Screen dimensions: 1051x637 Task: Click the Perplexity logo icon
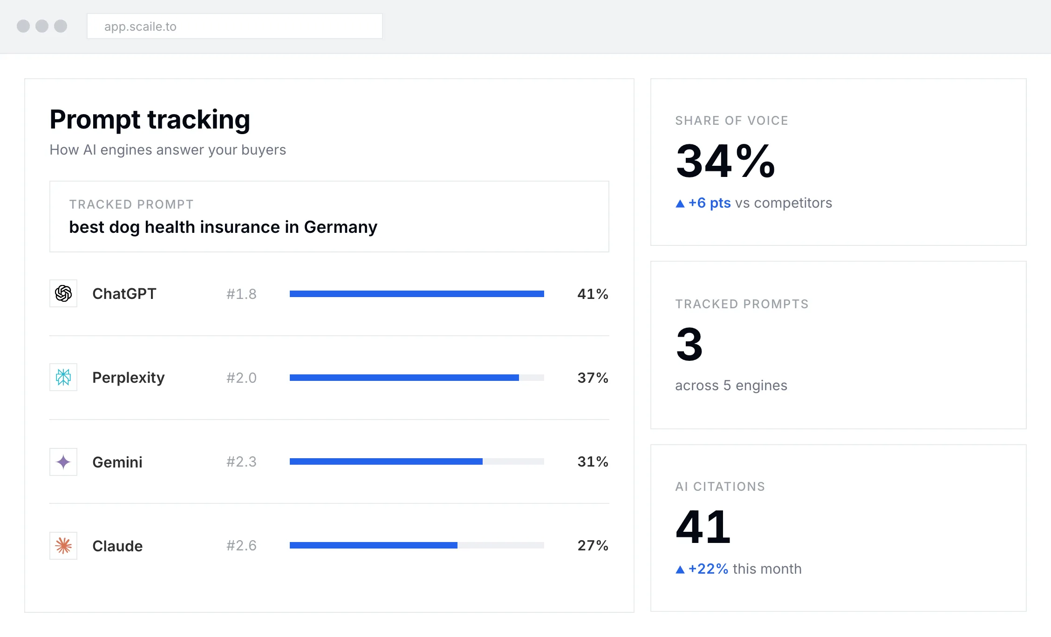tap(63, 377)
